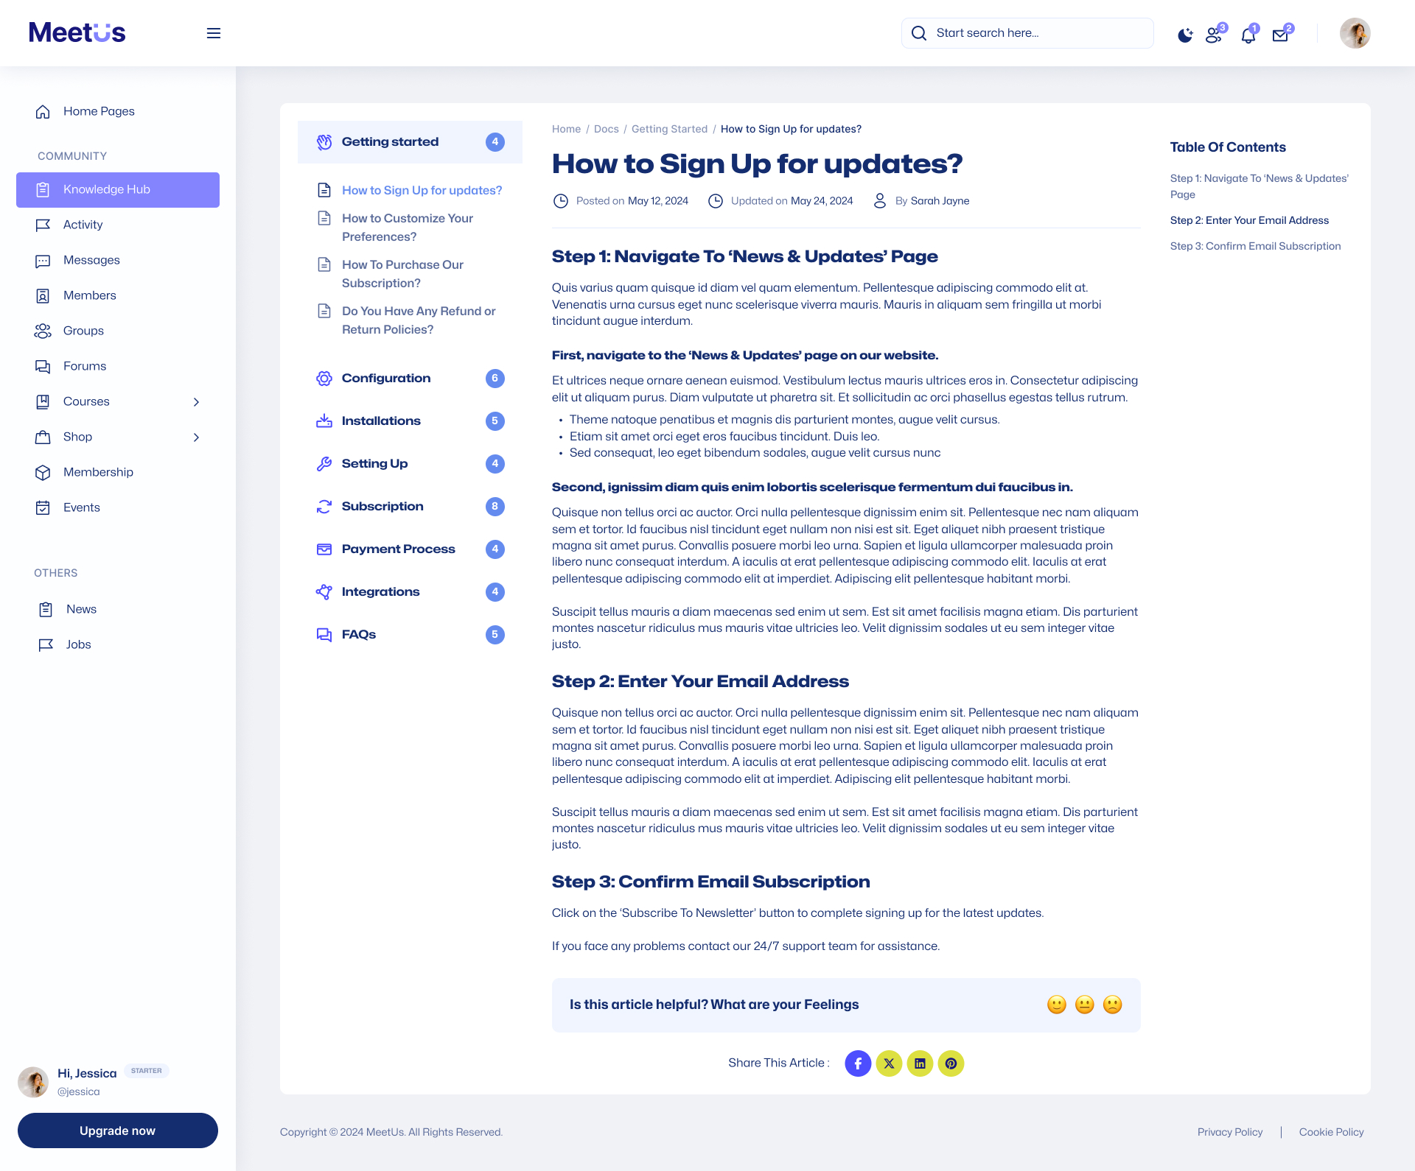Viewport: 1415px width, 1171px height.
Task: Open Events from the sidebar menu
Action: point(81,507)
